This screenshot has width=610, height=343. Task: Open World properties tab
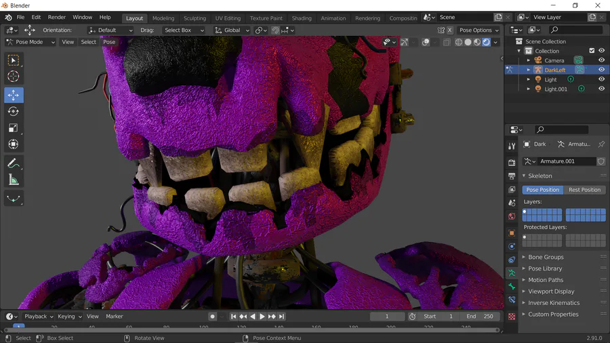click(x=512, y=216)
